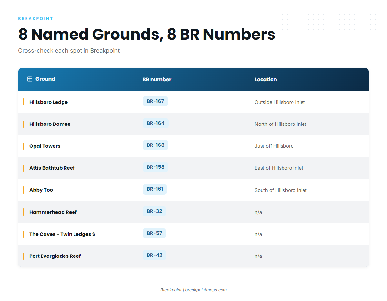Click the East of Hillsboro Inlet location
The width and height of the screenshot is (387, 301).
[279, 168]
